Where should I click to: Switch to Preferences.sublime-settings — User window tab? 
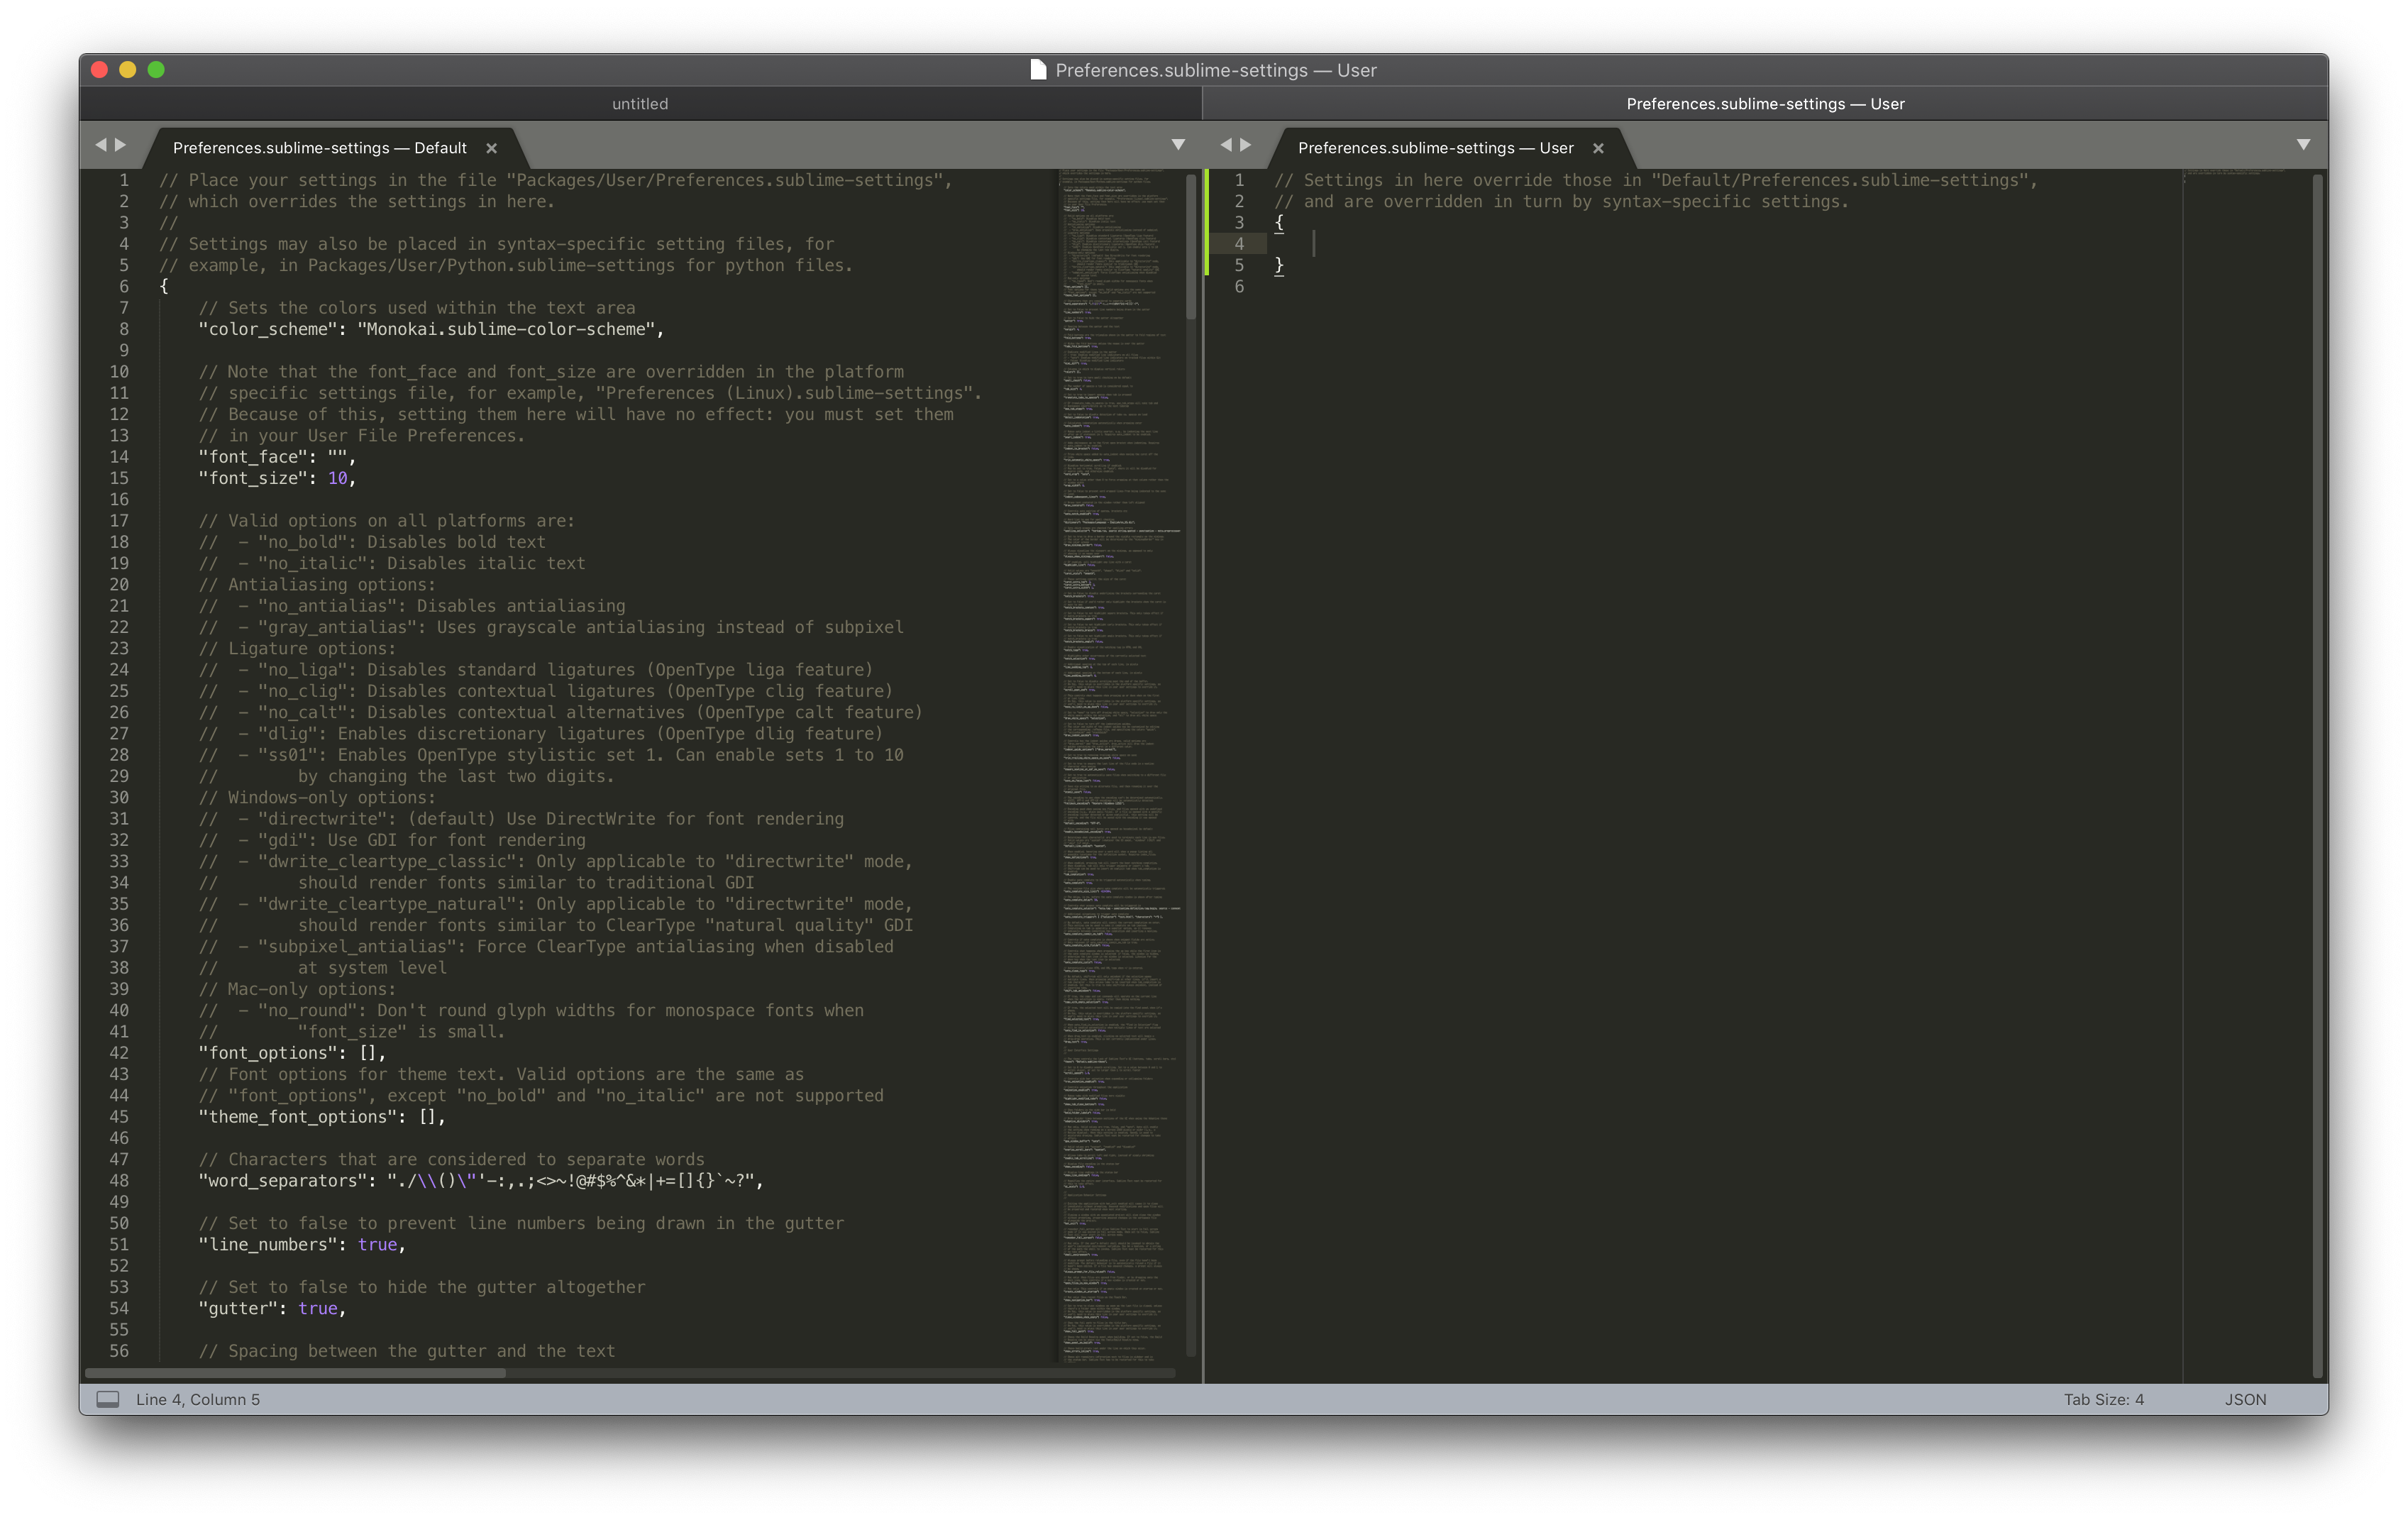1765,104
